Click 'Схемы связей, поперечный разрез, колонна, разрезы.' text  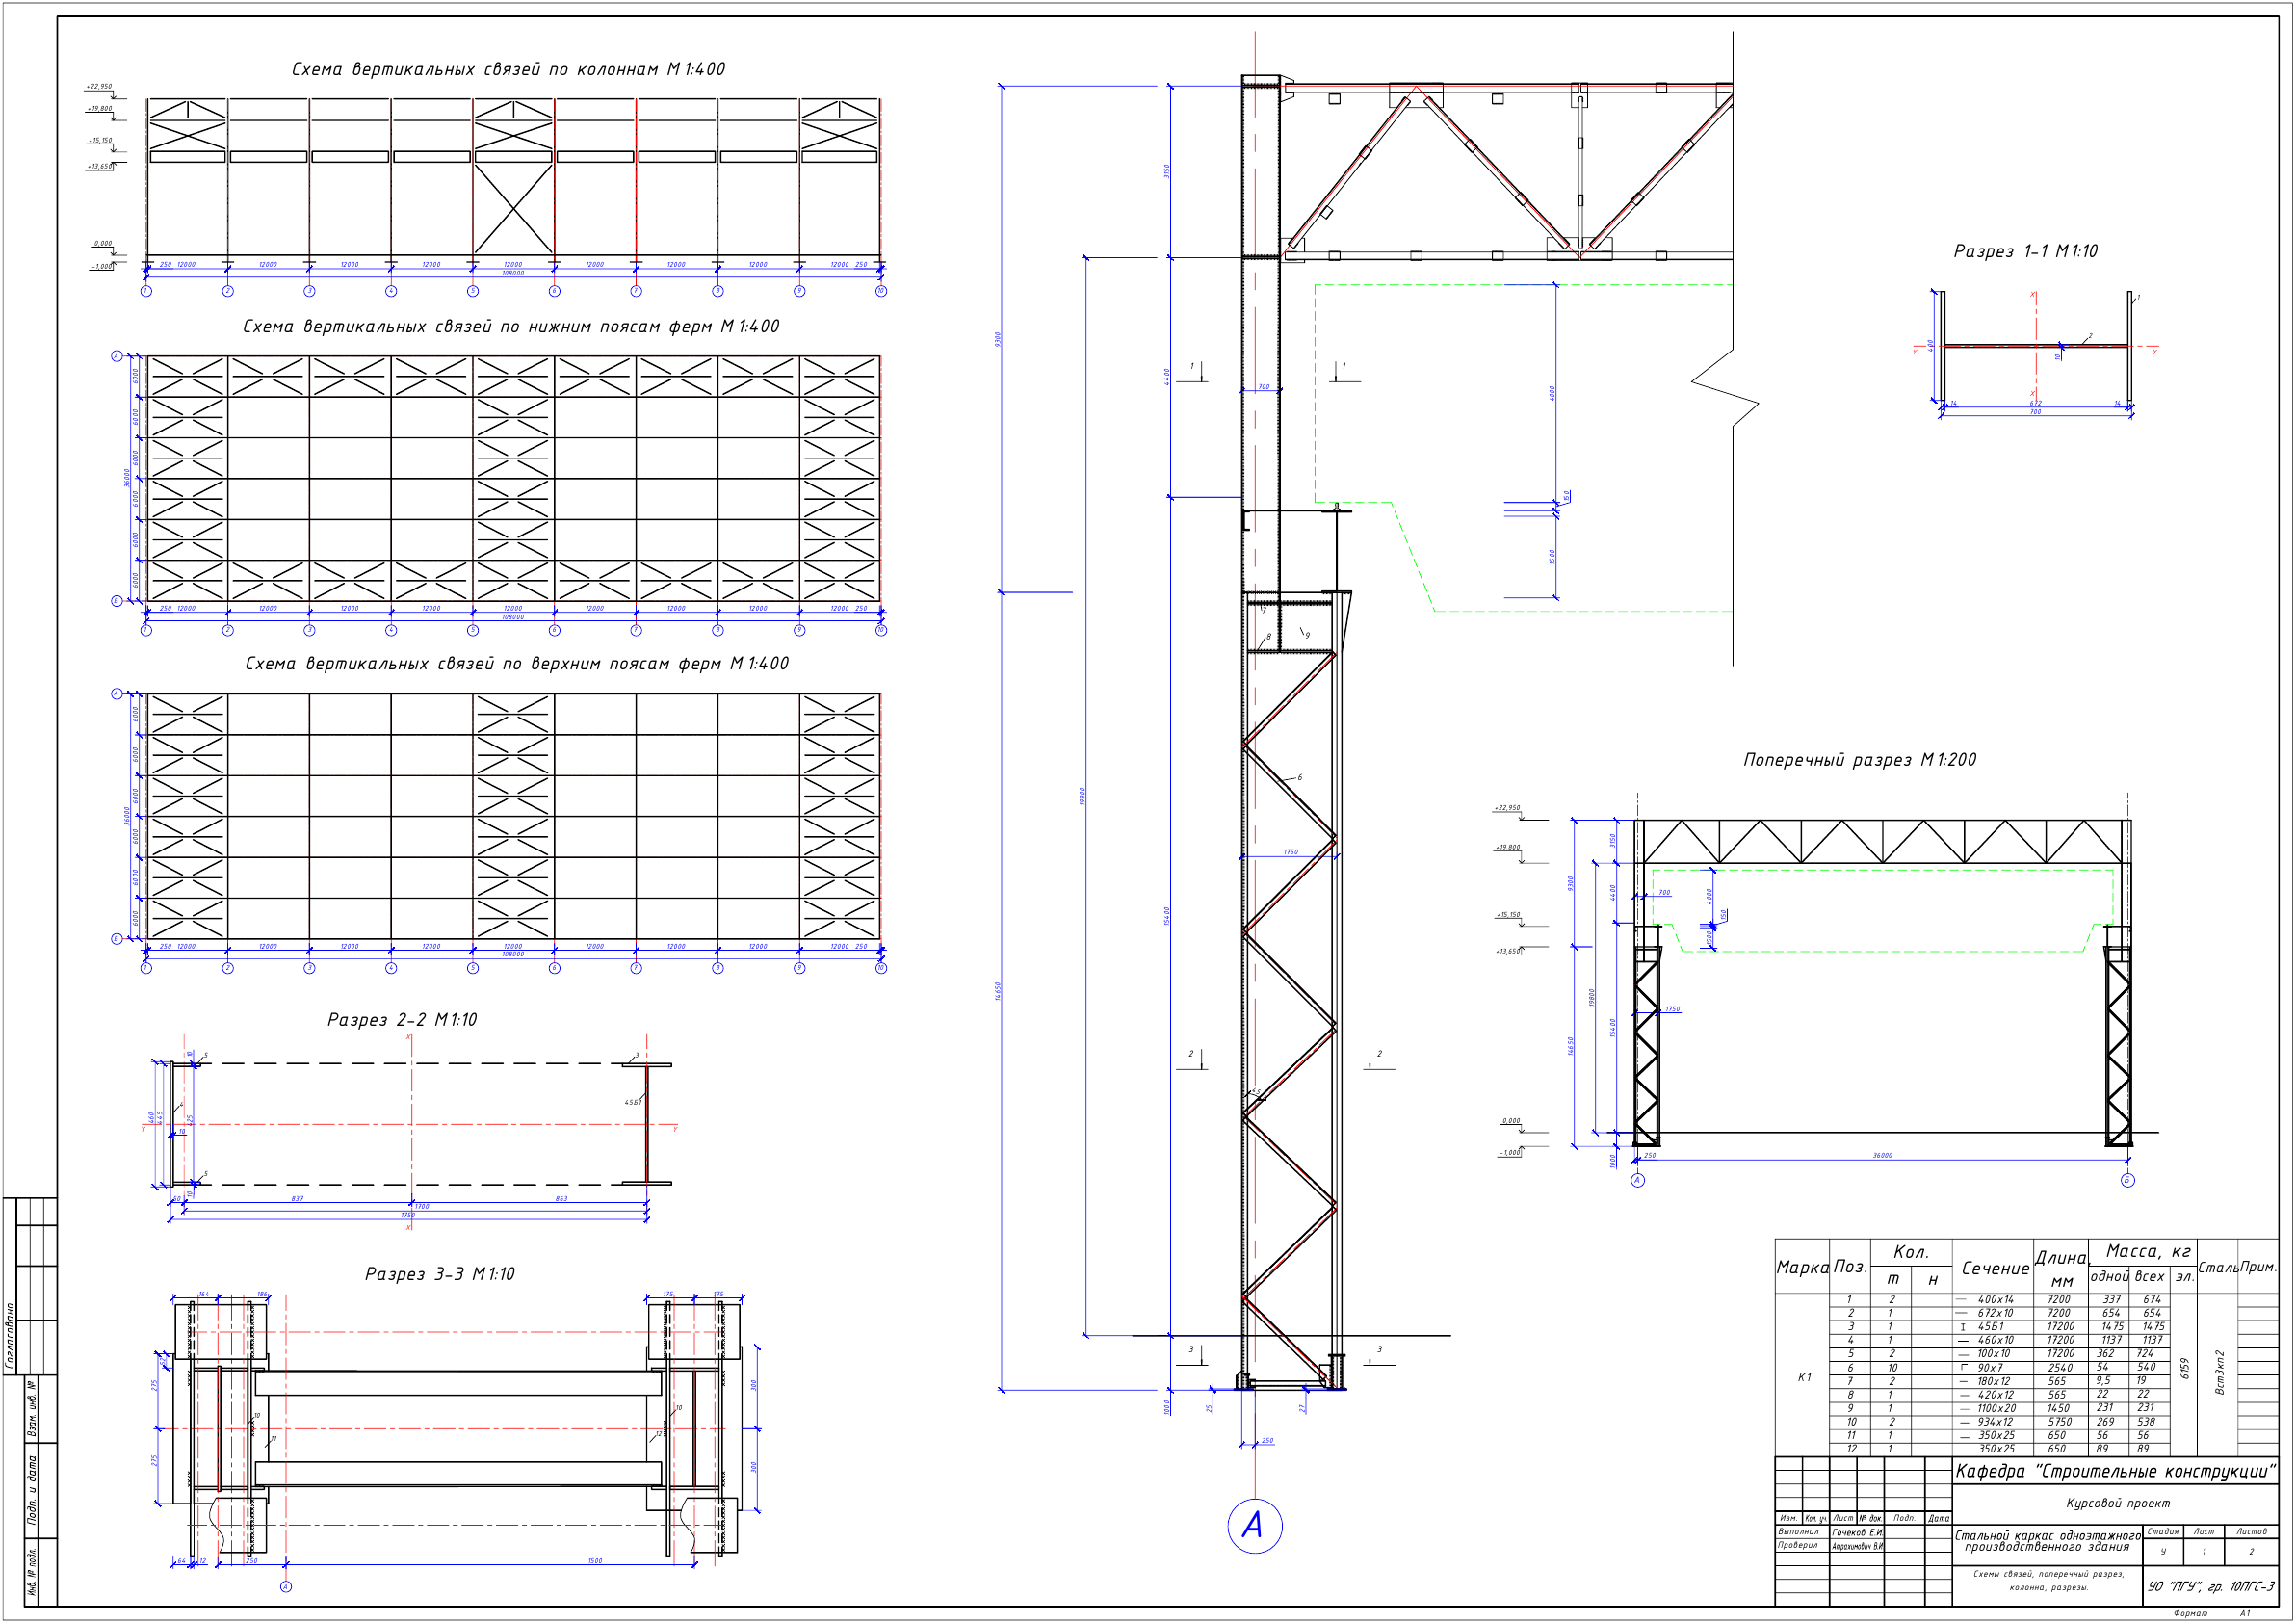pyautogui.click(x=2049, y=1581)
